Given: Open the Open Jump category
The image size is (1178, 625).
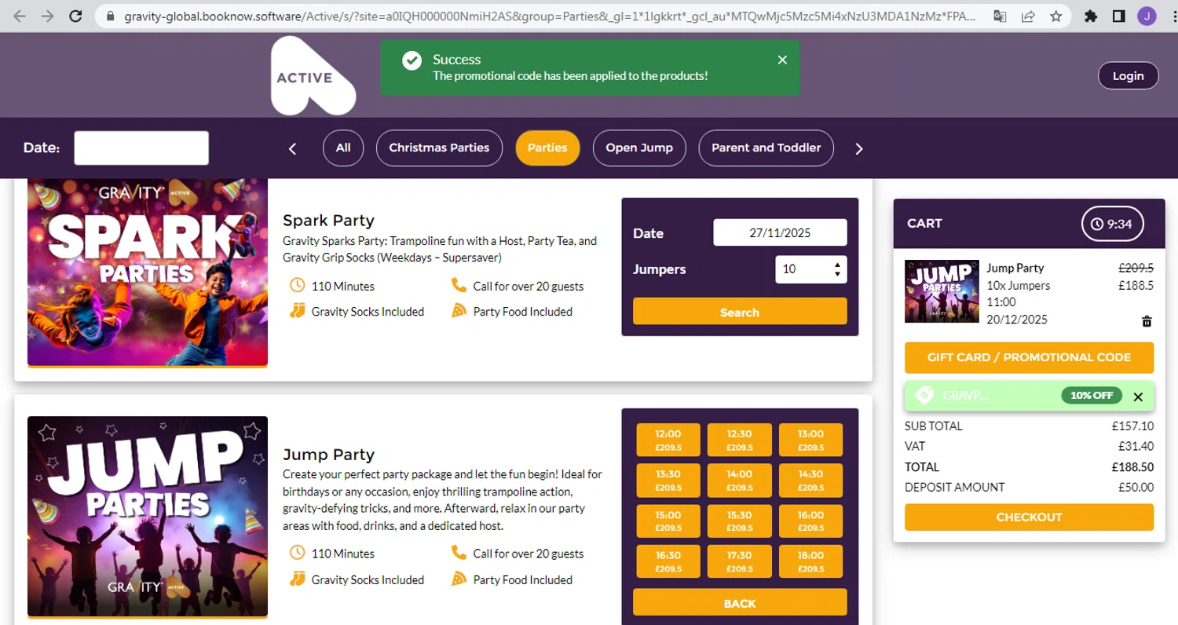Looking at the screenshot, I should click(639, 148).
